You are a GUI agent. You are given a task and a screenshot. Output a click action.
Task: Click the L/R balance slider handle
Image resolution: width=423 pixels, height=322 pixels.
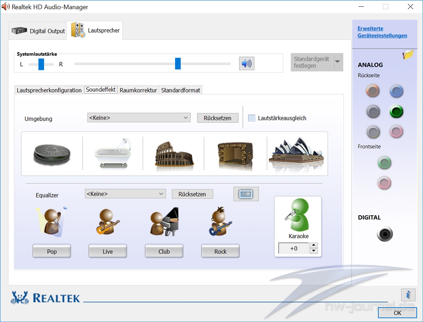(41, 64)
